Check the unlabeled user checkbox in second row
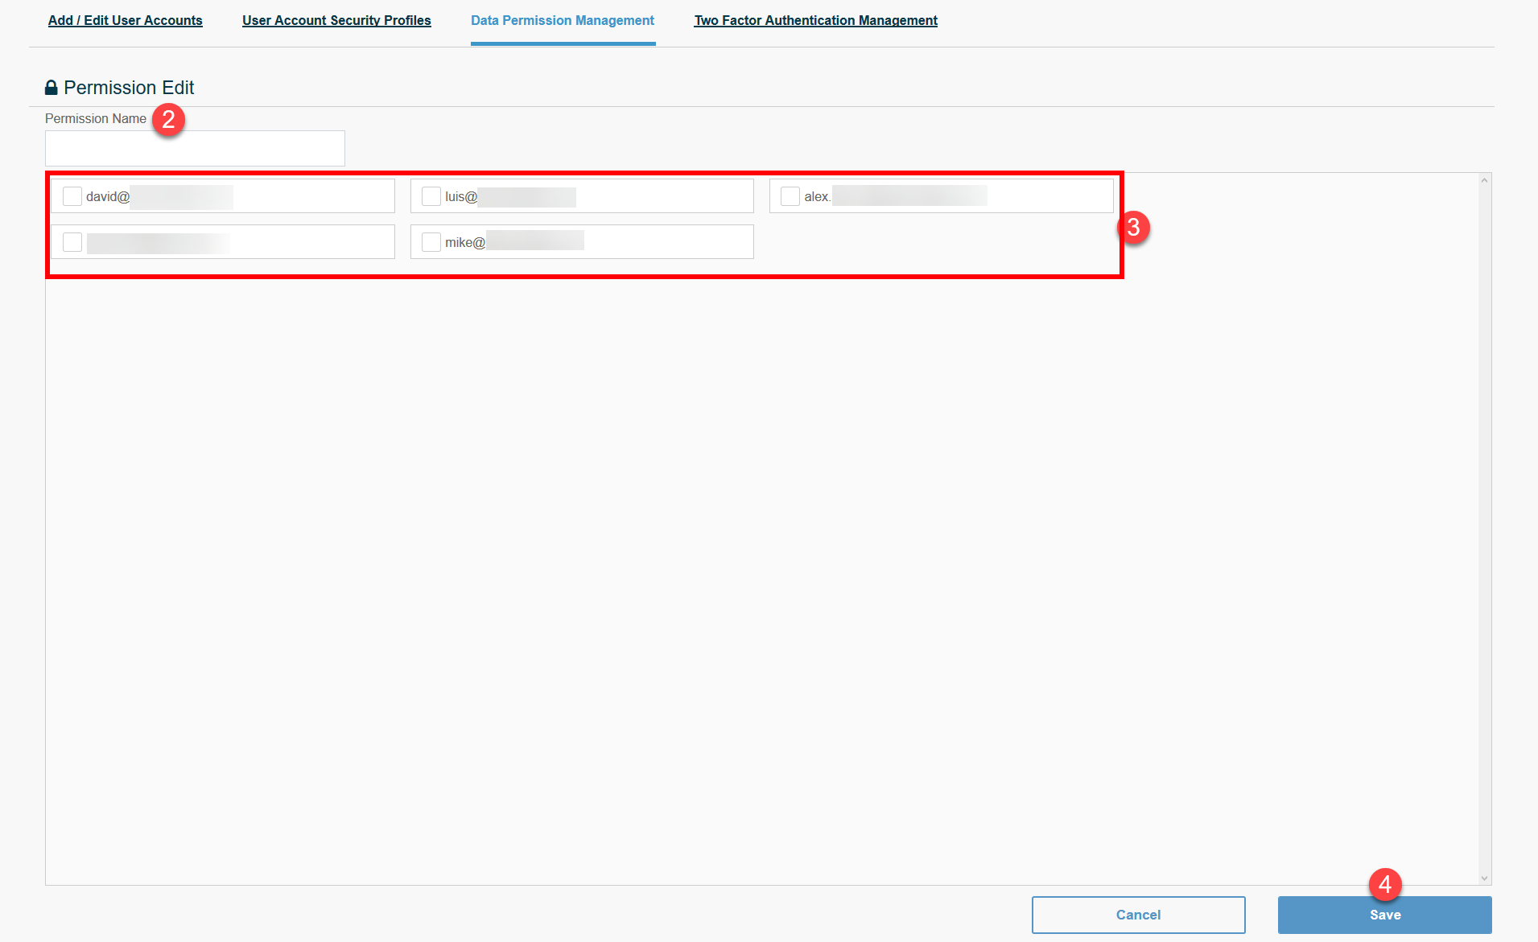The image size is (1538, 942). (x=72, y=241)
